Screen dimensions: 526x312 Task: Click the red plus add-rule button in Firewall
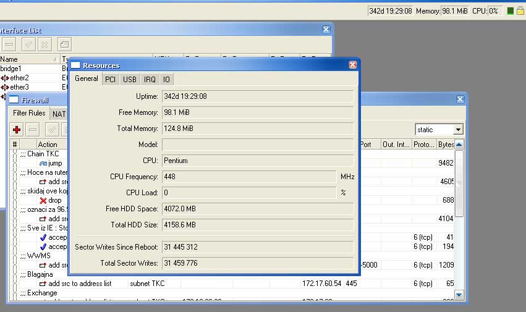tap(17, 130)
